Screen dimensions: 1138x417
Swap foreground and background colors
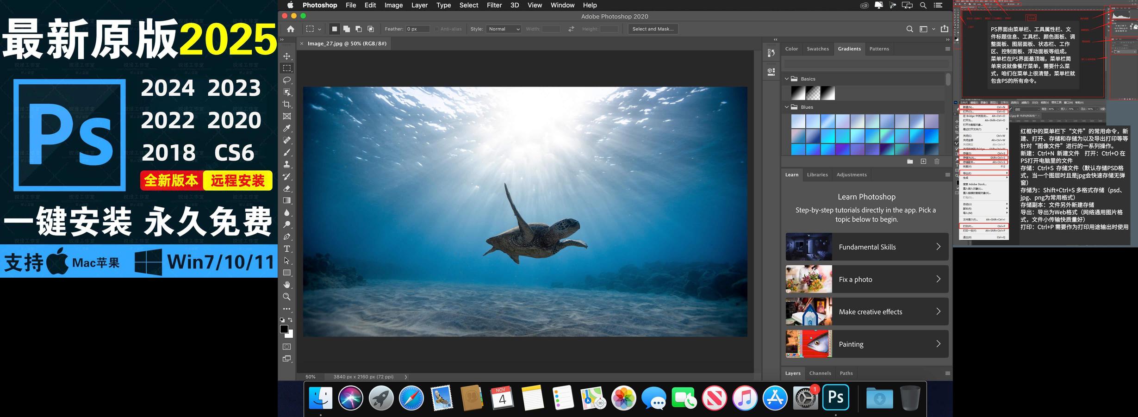(290, 320)
